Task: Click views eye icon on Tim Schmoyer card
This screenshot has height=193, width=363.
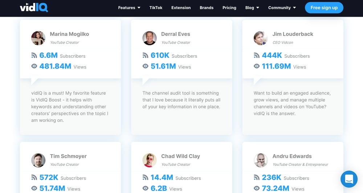Action: click(34, 188)
